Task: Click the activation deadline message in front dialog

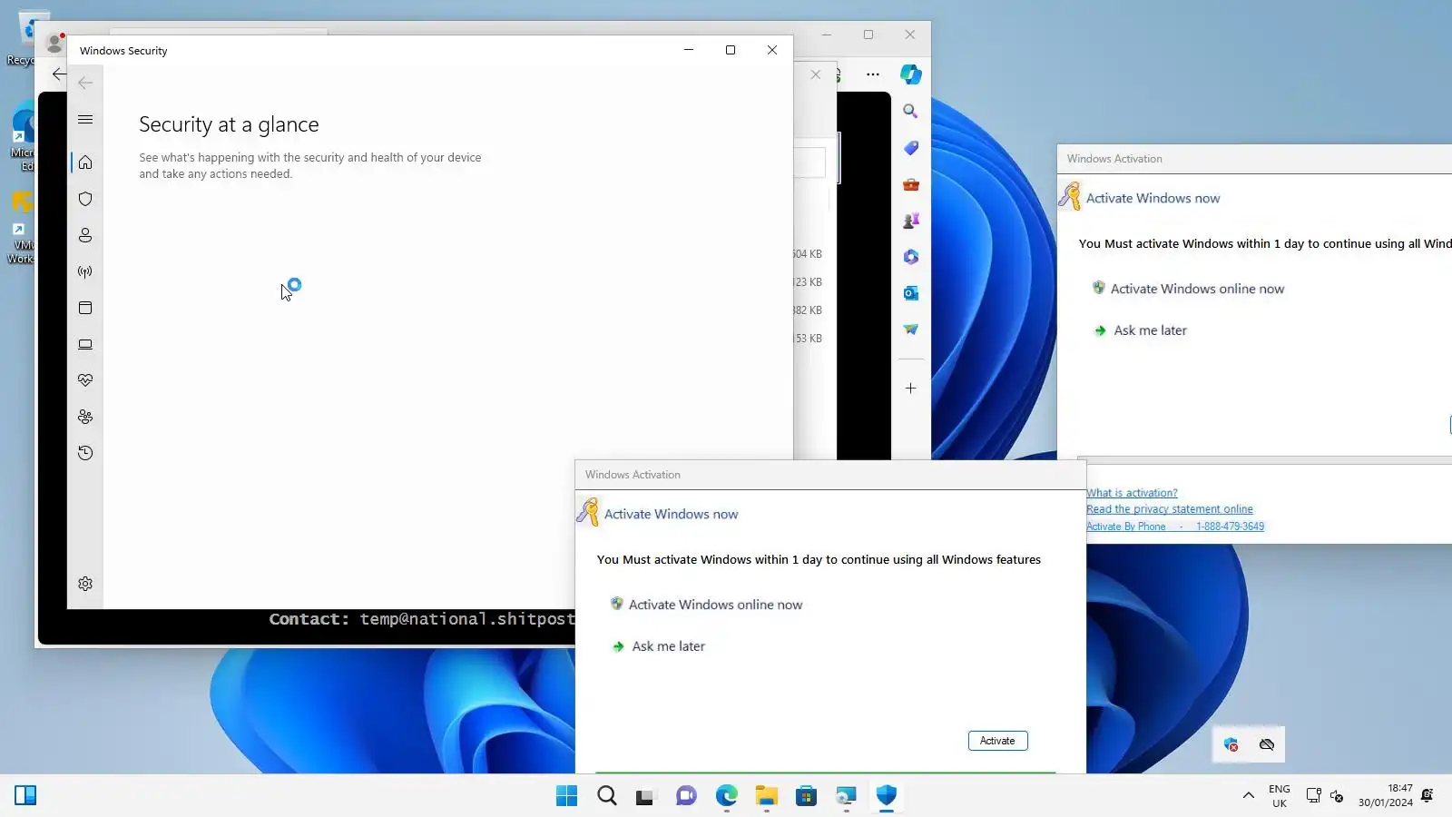Action: pos(819,560)
